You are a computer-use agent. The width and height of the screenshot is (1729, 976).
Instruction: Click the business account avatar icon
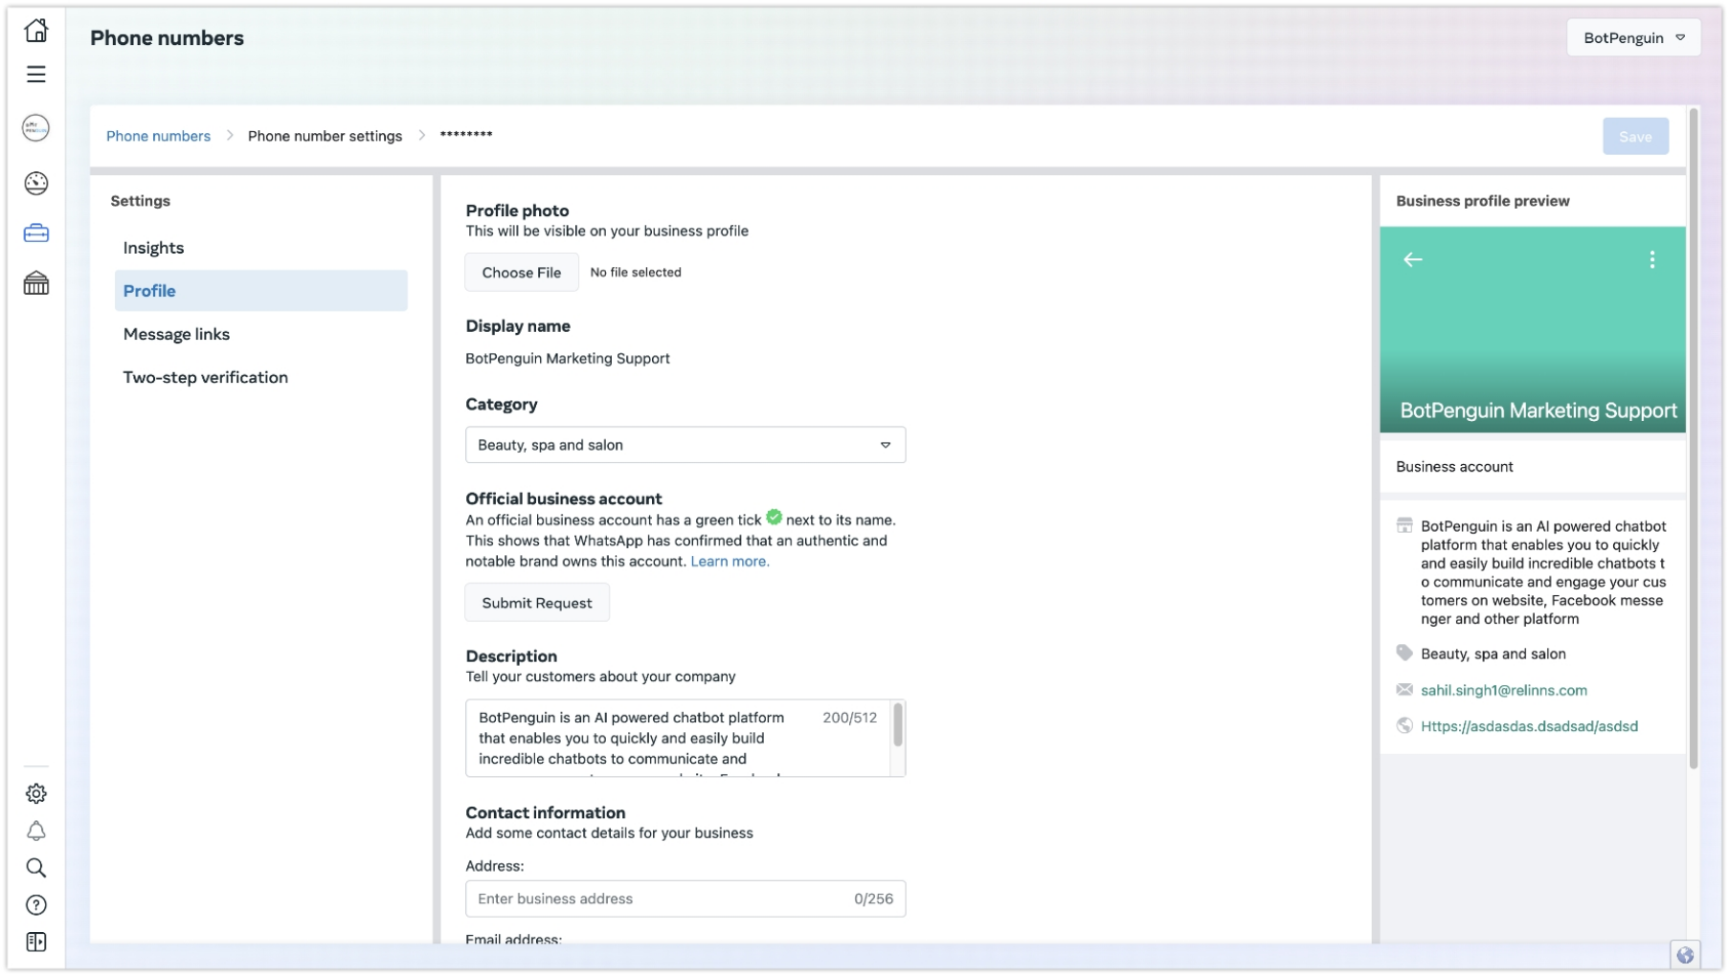[36, 128]
